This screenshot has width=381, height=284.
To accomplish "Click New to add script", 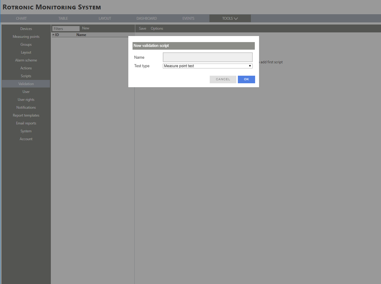I will click(x=86, y=28).
